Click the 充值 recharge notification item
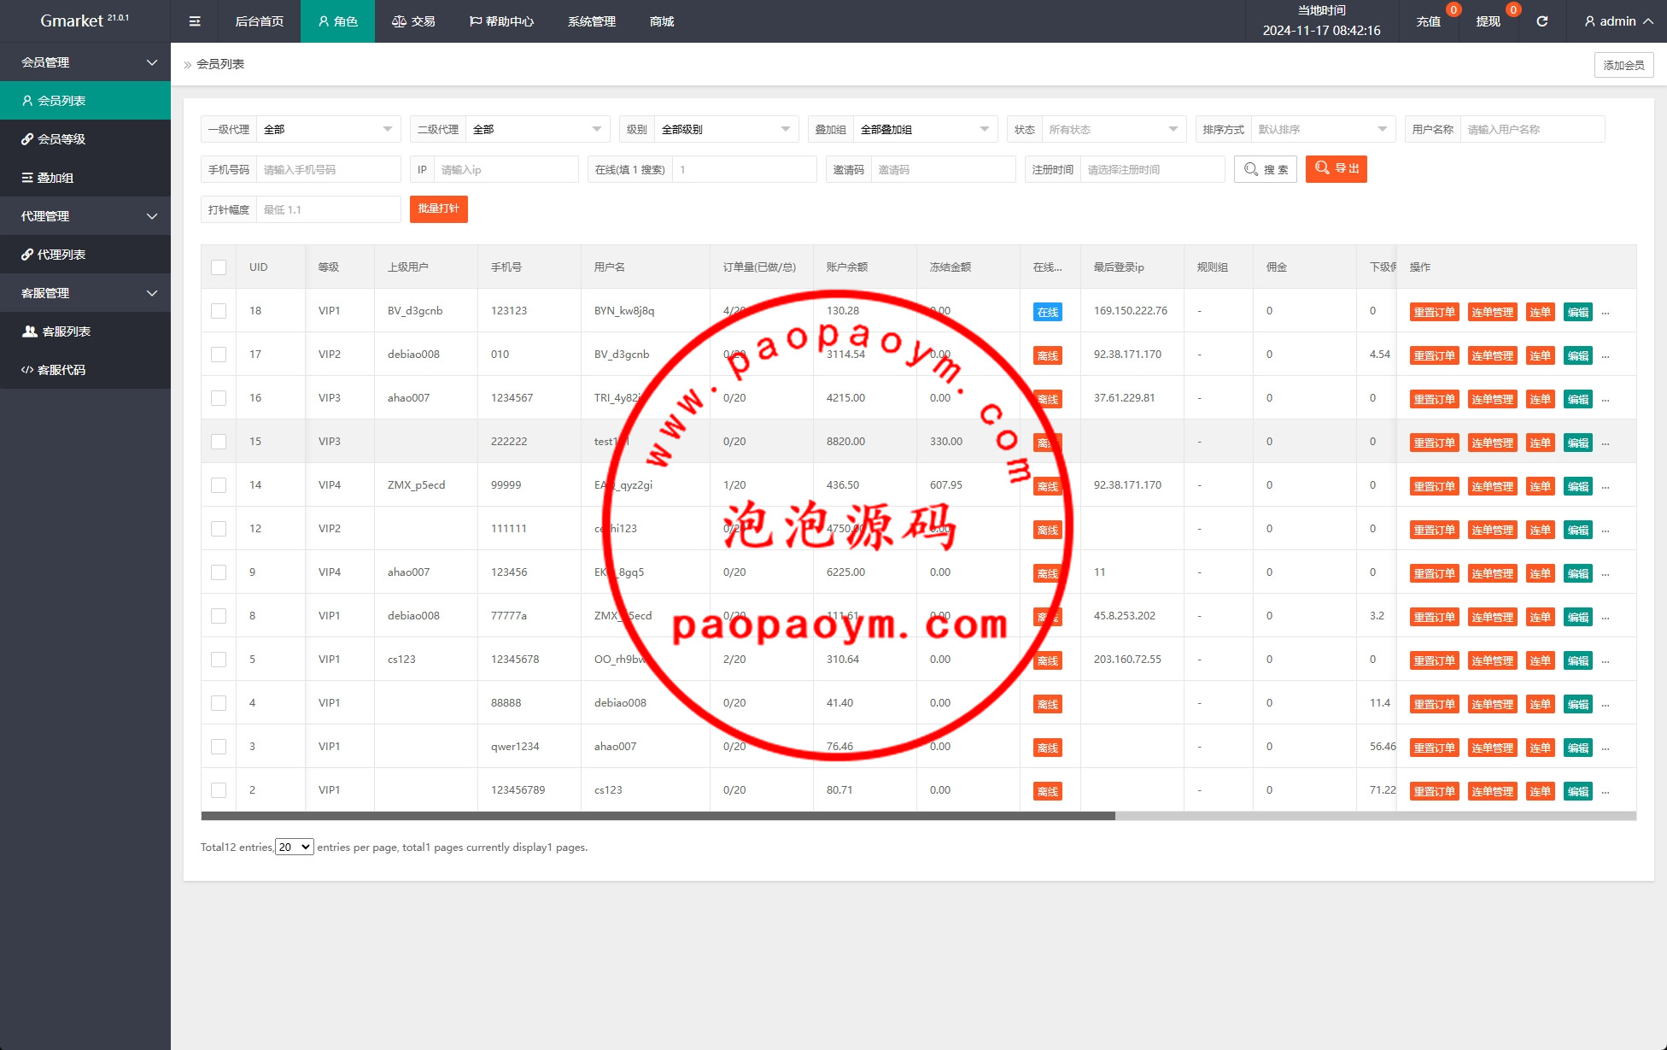The height and width of the screenshot is (1050, 1667). pyautogui.click(x=1429, y=21)
